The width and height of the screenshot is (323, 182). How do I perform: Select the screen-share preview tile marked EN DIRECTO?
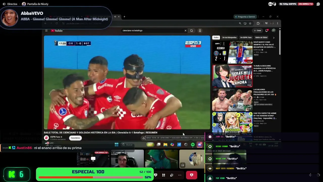(93, 159)
